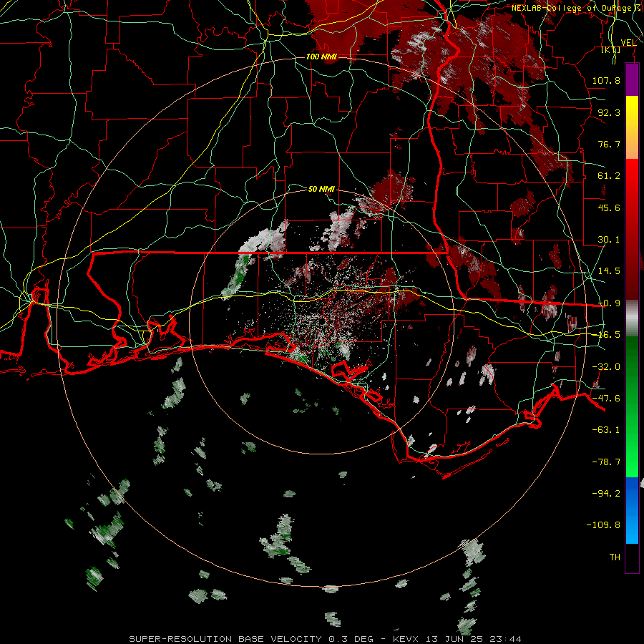Click the "100 NMI" range ring label
Image resolution: width=644 pixels, height=644 pixels.
click(x=321, y=57)
